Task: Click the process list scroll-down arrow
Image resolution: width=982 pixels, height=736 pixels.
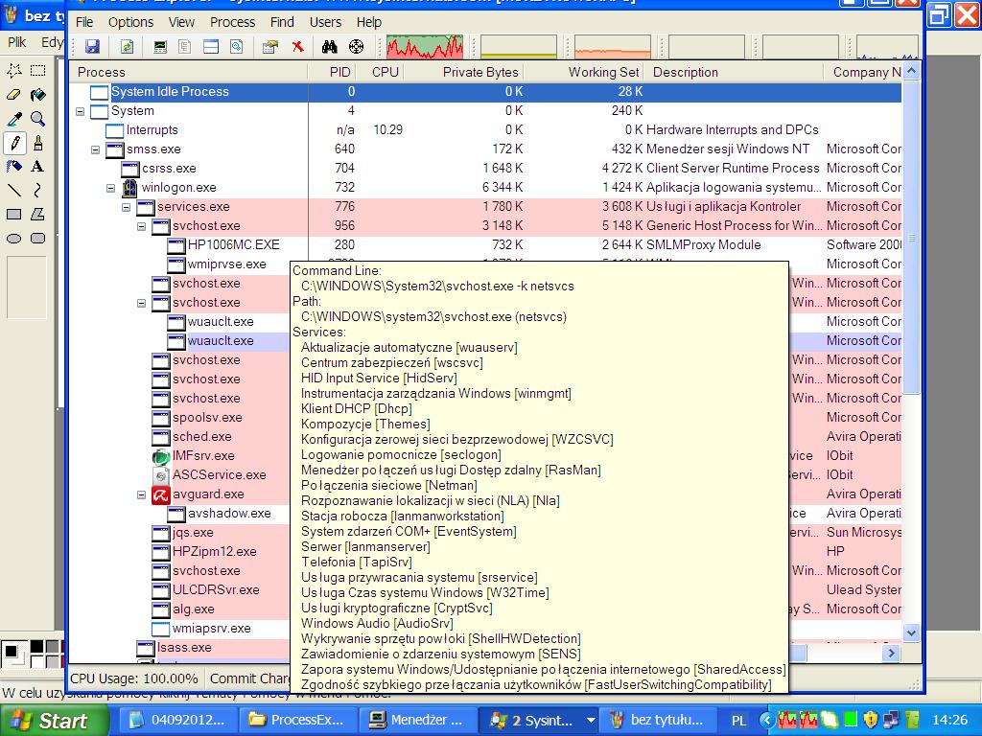Action: [x=911, y=632]
